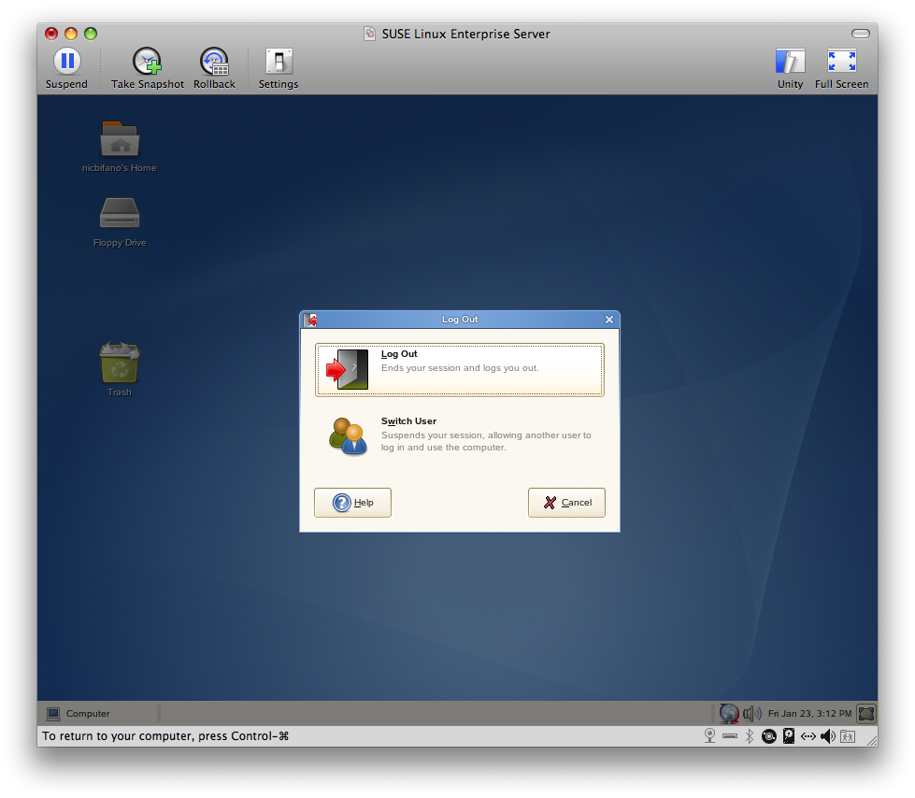Select the Floppy Drive desktop icon
Image resolution: width=915 pixels, height=798 pixels.
120,213
